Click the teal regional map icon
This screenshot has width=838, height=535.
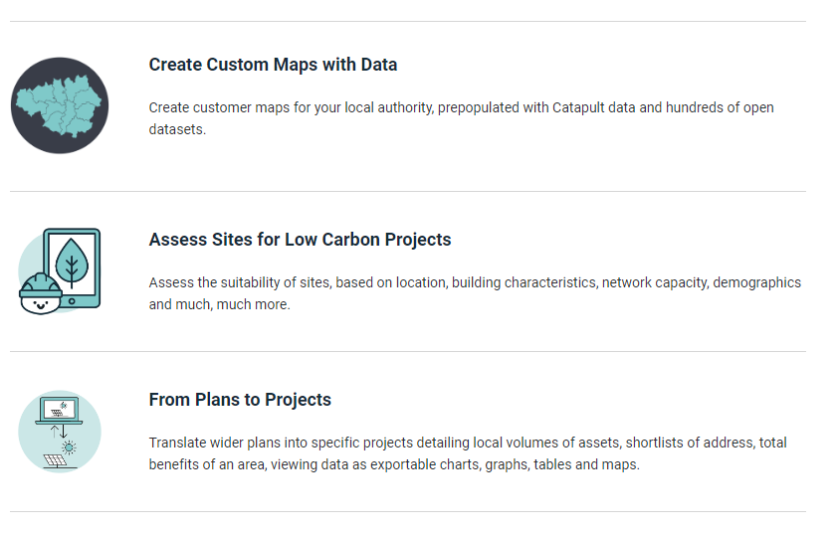[x=59, y=105]
